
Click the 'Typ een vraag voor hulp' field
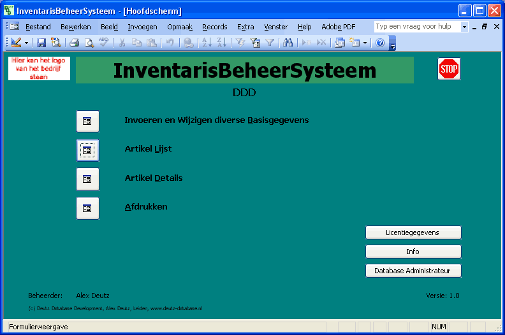[416, 27]
